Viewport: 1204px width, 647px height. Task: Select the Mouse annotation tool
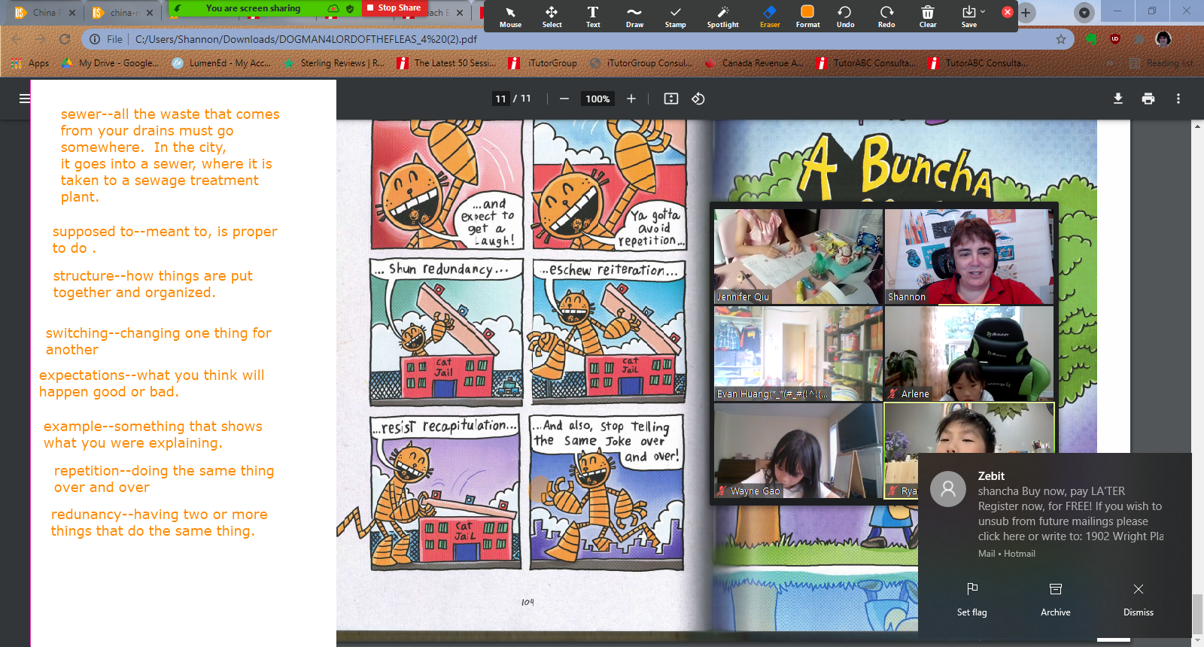tap(510, 17)
